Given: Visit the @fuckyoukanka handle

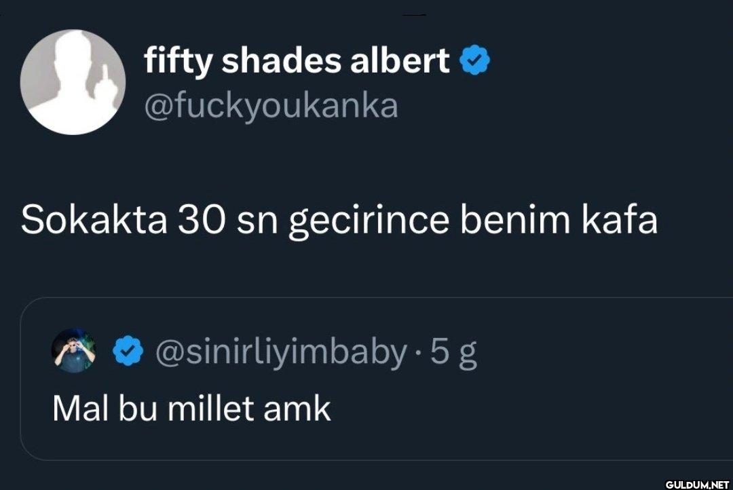Looking at the screenshot, I should coord(270,106).
